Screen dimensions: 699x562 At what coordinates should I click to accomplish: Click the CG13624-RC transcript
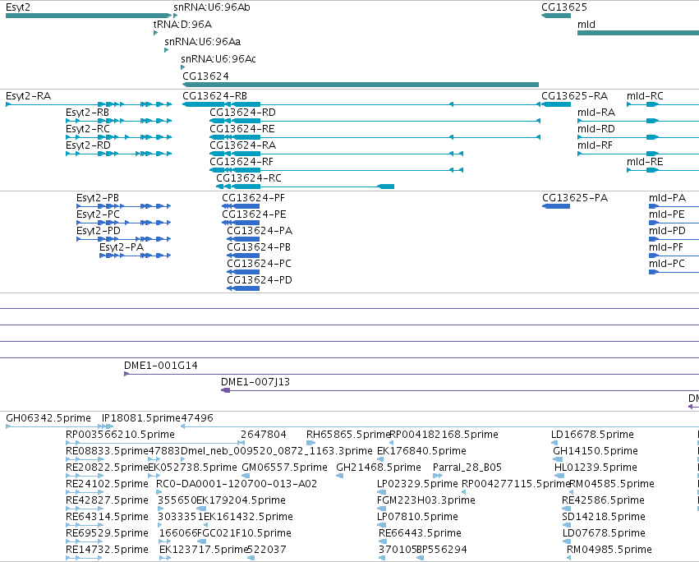pyautogui.click(x=306, y=187)
